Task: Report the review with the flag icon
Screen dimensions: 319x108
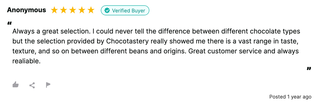Action: pyautogui.click(x=48, y=85)
